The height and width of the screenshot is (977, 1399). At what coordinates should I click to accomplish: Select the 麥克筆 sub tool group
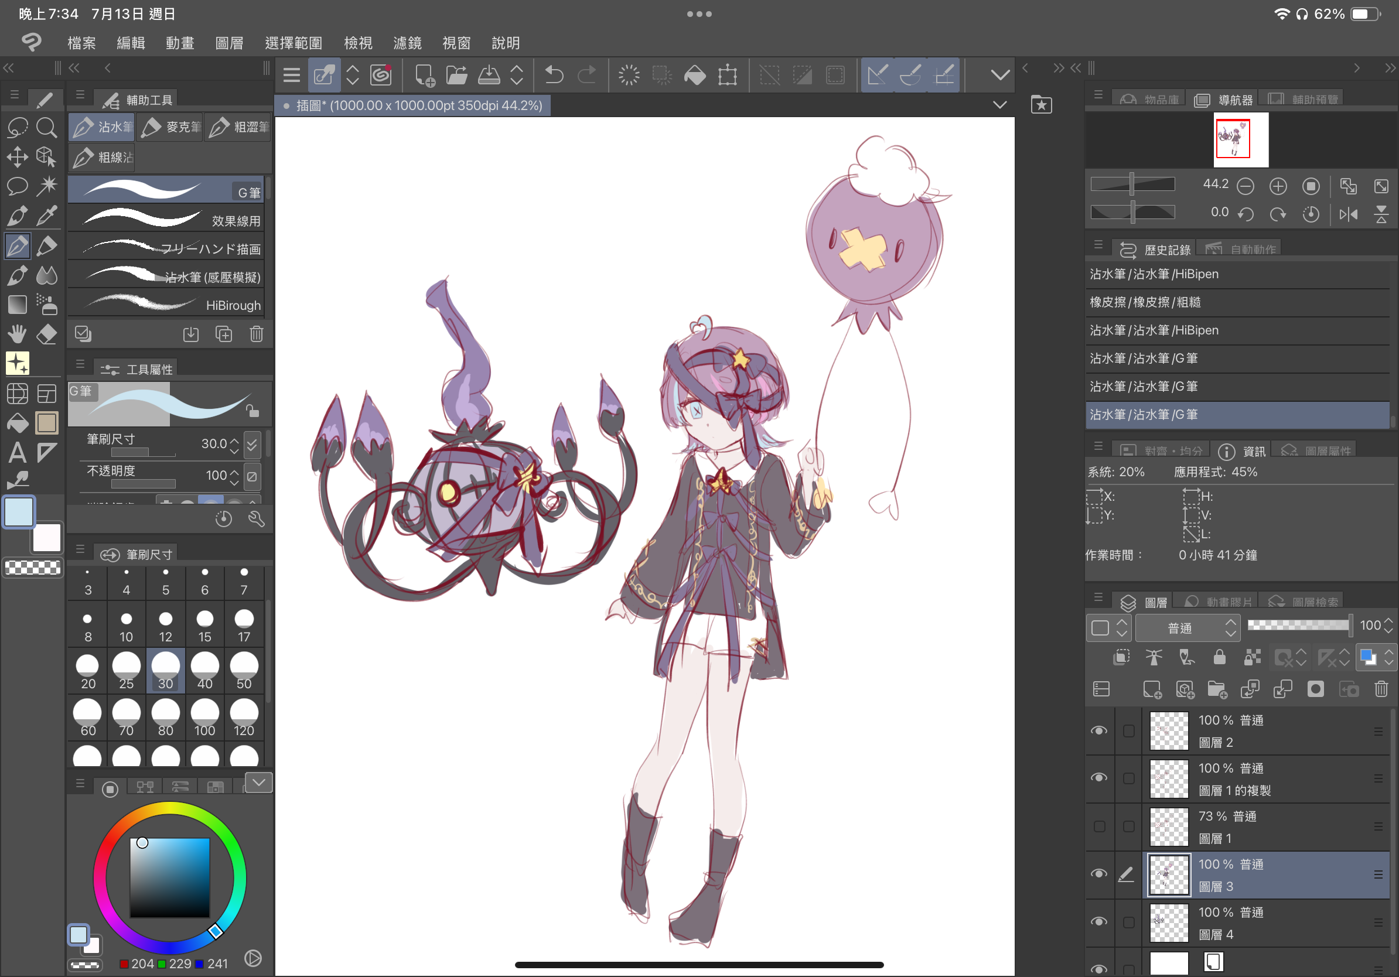click(x=170, y=127)
